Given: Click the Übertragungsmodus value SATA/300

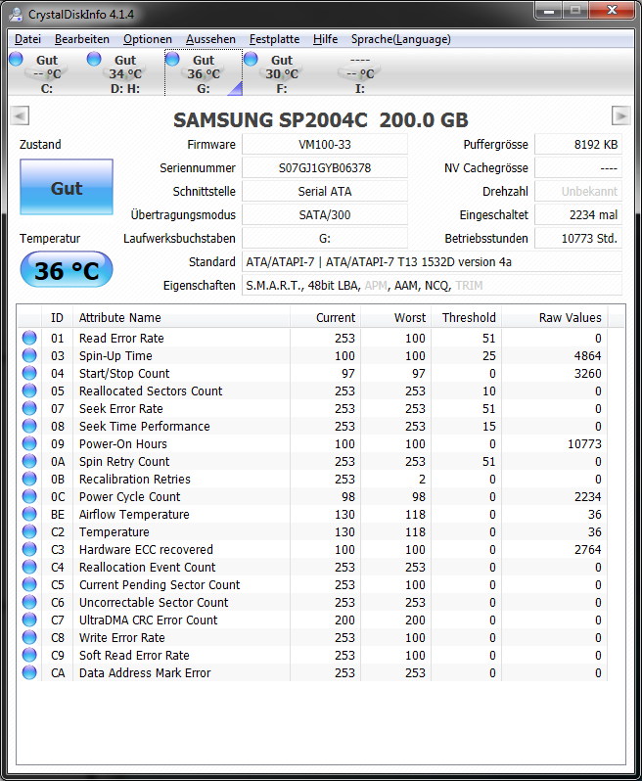Looking at the screenshot, I should (325, 214).
